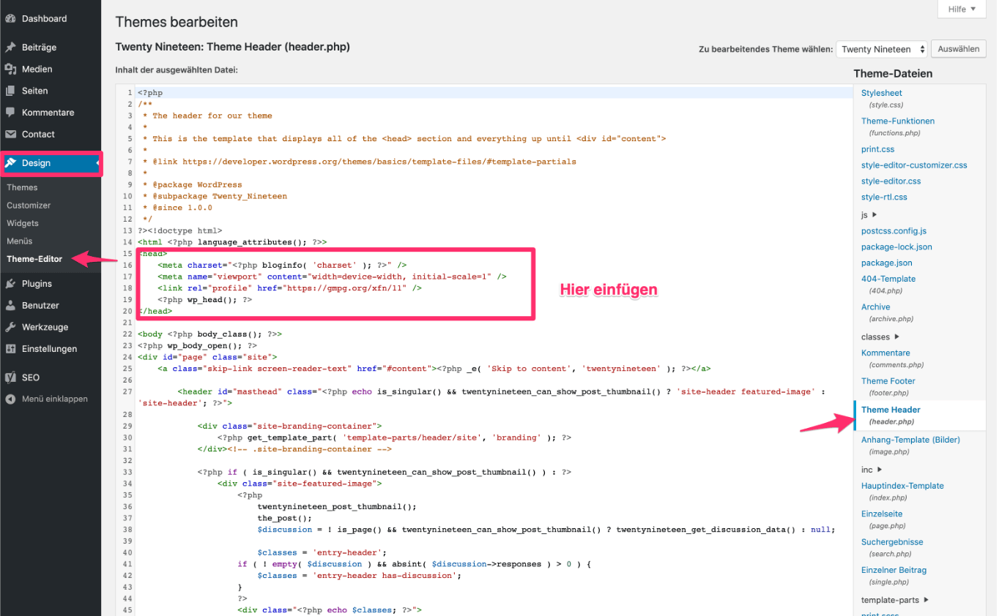
Task: Click the meta charset code line
Action: 282,266
